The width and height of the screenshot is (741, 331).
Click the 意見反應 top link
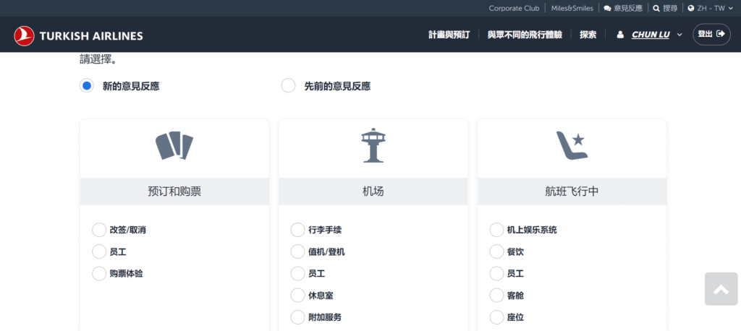628,9
